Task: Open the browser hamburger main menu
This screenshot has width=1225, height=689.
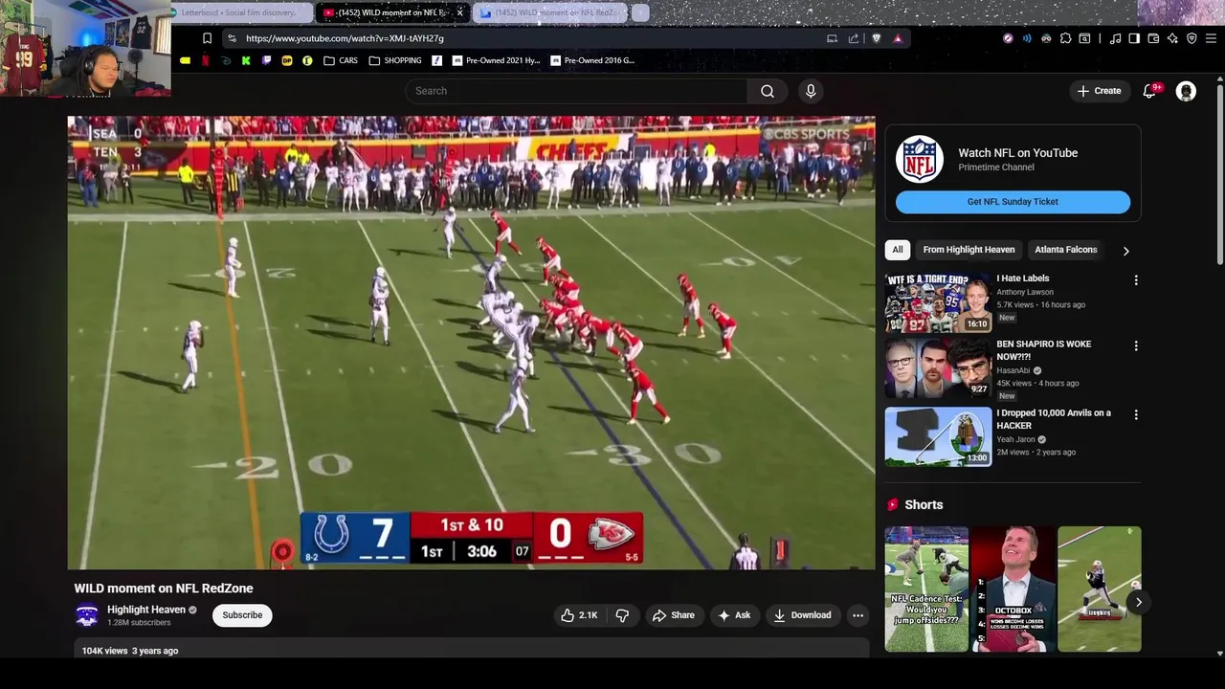Action: click(1211, 38)
